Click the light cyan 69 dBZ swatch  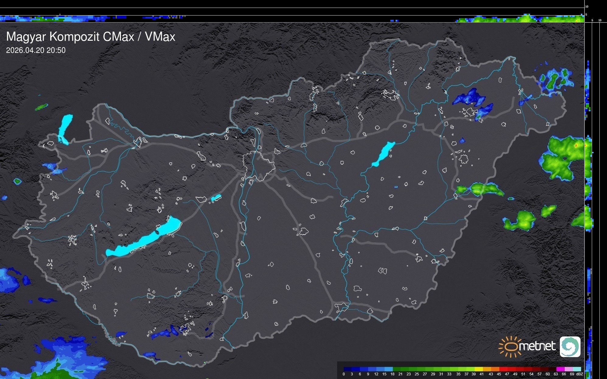pos(577,369)
